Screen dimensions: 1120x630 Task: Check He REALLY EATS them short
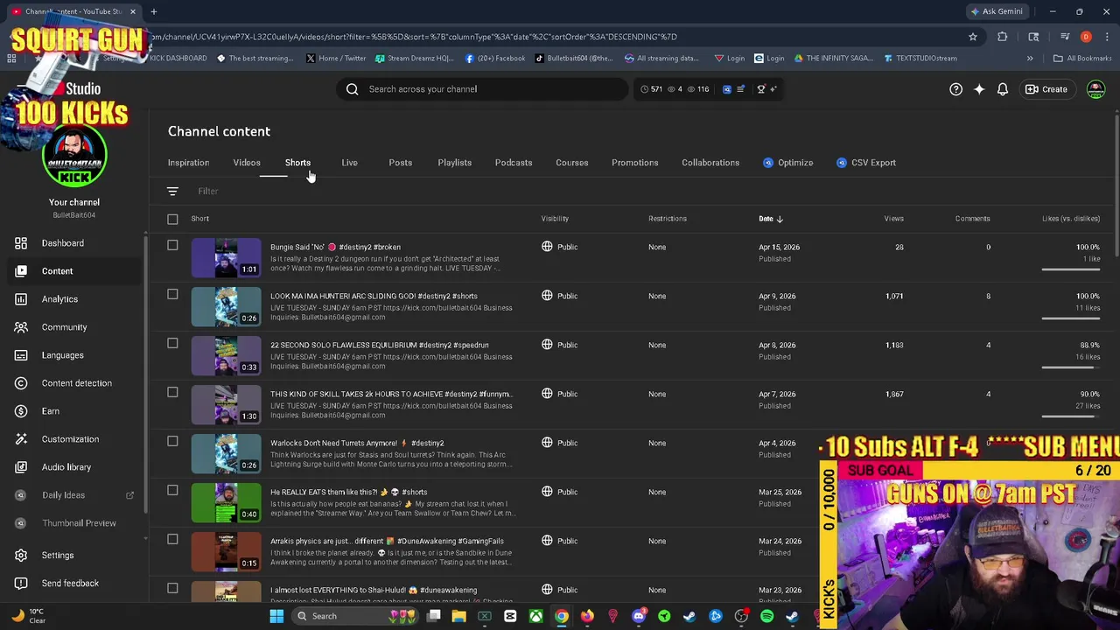tap(172, 491)
